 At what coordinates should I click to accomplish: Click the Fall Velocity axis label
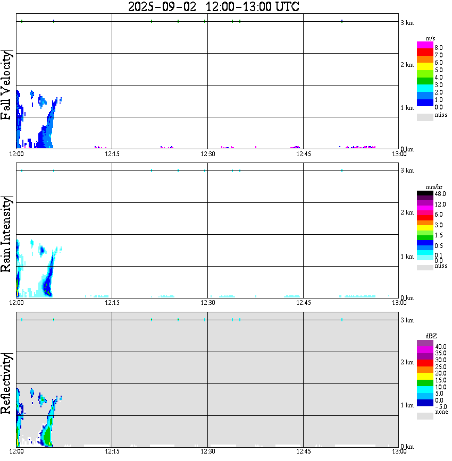click(6, 85)
